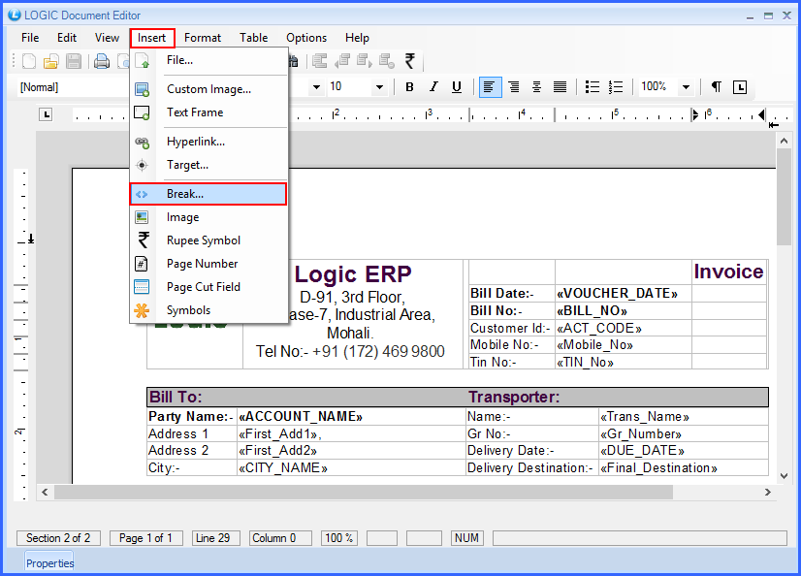Screen dimensions: 801x576
Task: Toggle Italic formatting
Action: click(x=433, y=87)
